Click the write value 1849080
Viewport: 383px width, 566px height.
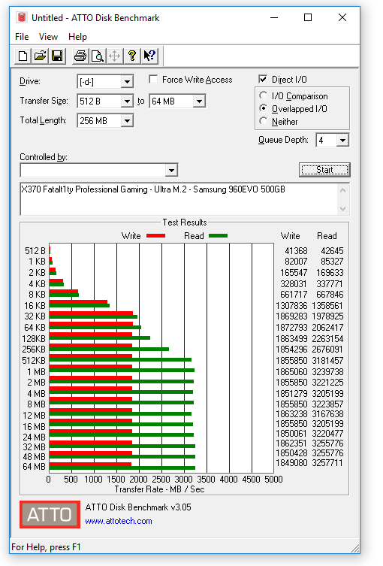[x=292, y=463]
